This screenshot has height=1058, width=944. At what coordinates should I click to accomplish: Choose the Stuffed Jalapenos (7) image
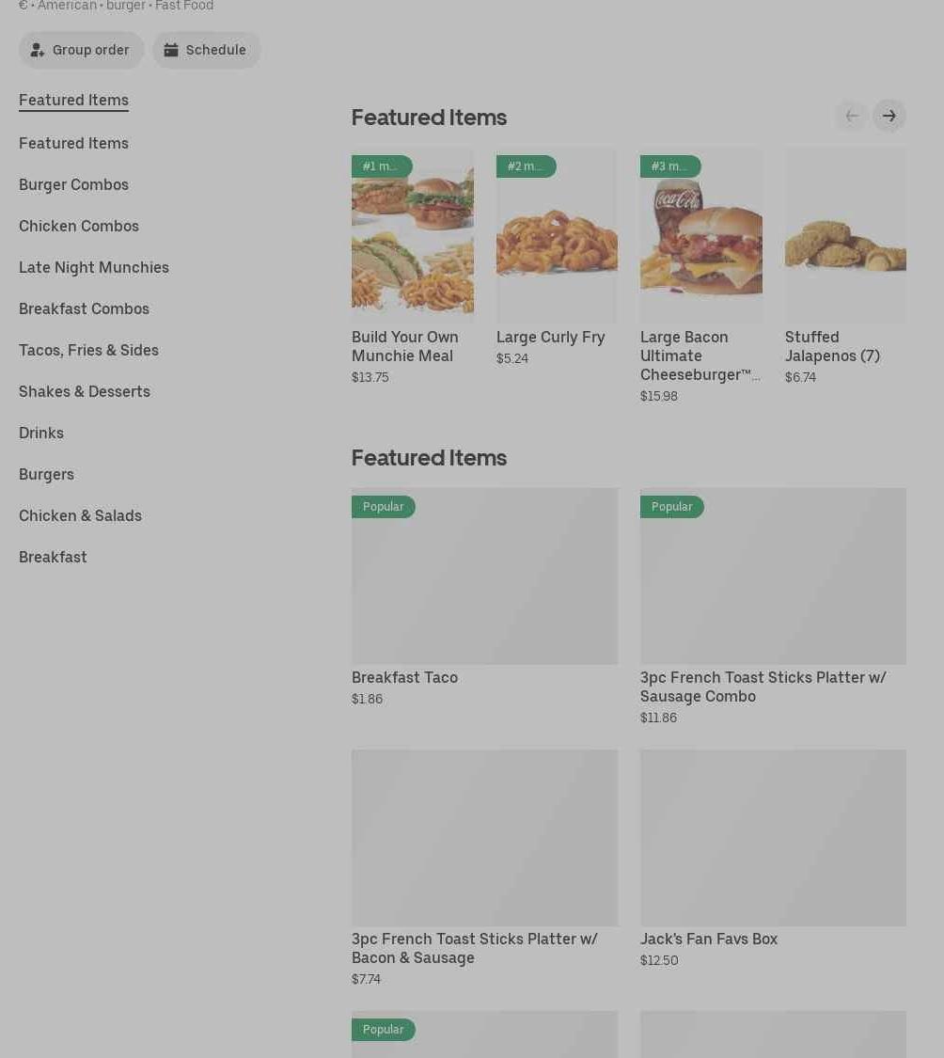(845, 235)
